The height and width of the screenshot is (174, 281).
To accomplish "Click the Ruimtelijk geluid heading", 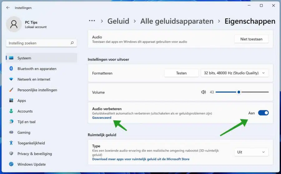I will (x=102, y=135).
